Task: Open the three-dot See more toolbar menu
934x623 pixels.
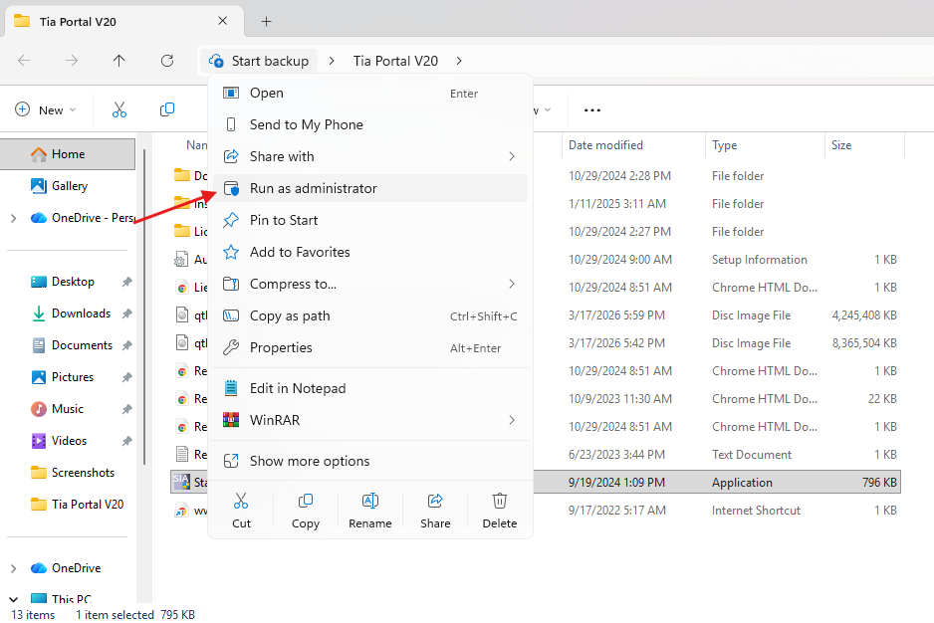Action: pyautogui.click(x=592, y=109)
